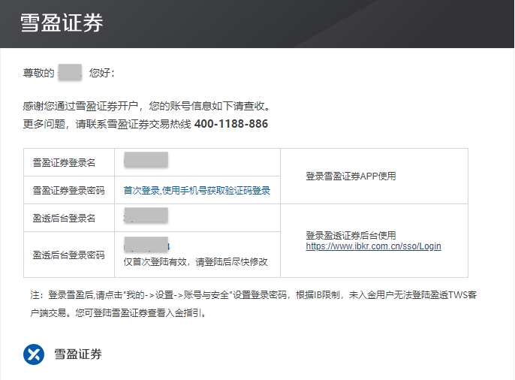Open the ibkr.com.cn/sso/Login link
515x380 pixels.
[x=373, y=246]
